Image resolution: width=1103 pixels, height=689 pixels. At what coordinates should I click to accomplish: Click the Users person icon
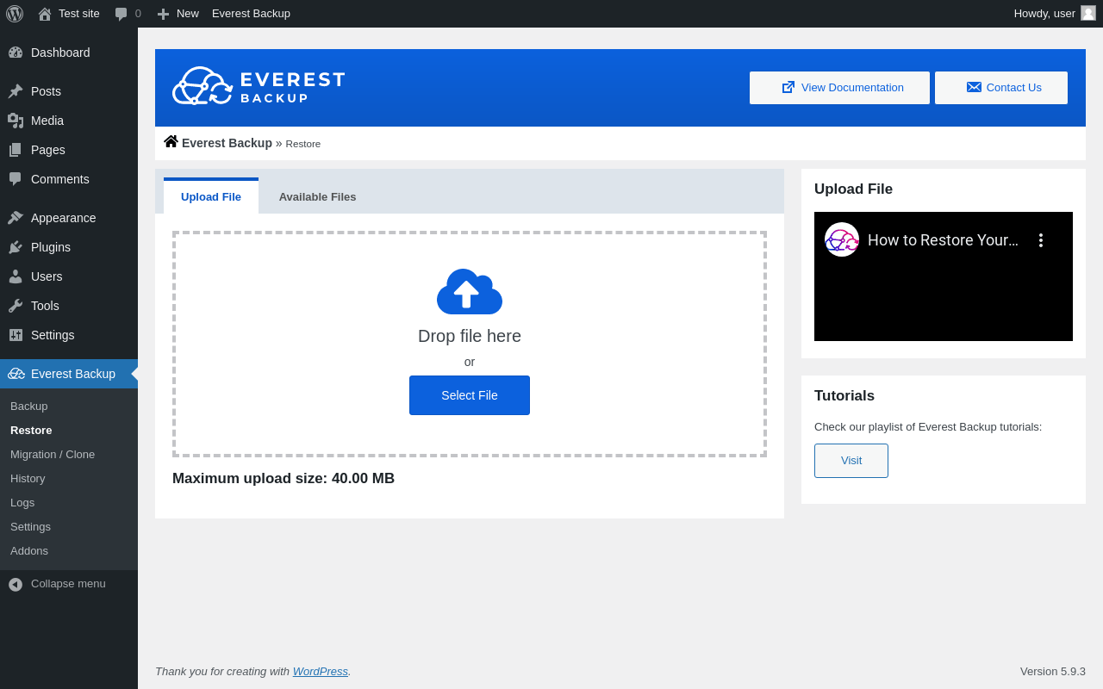tap(16, 276)
